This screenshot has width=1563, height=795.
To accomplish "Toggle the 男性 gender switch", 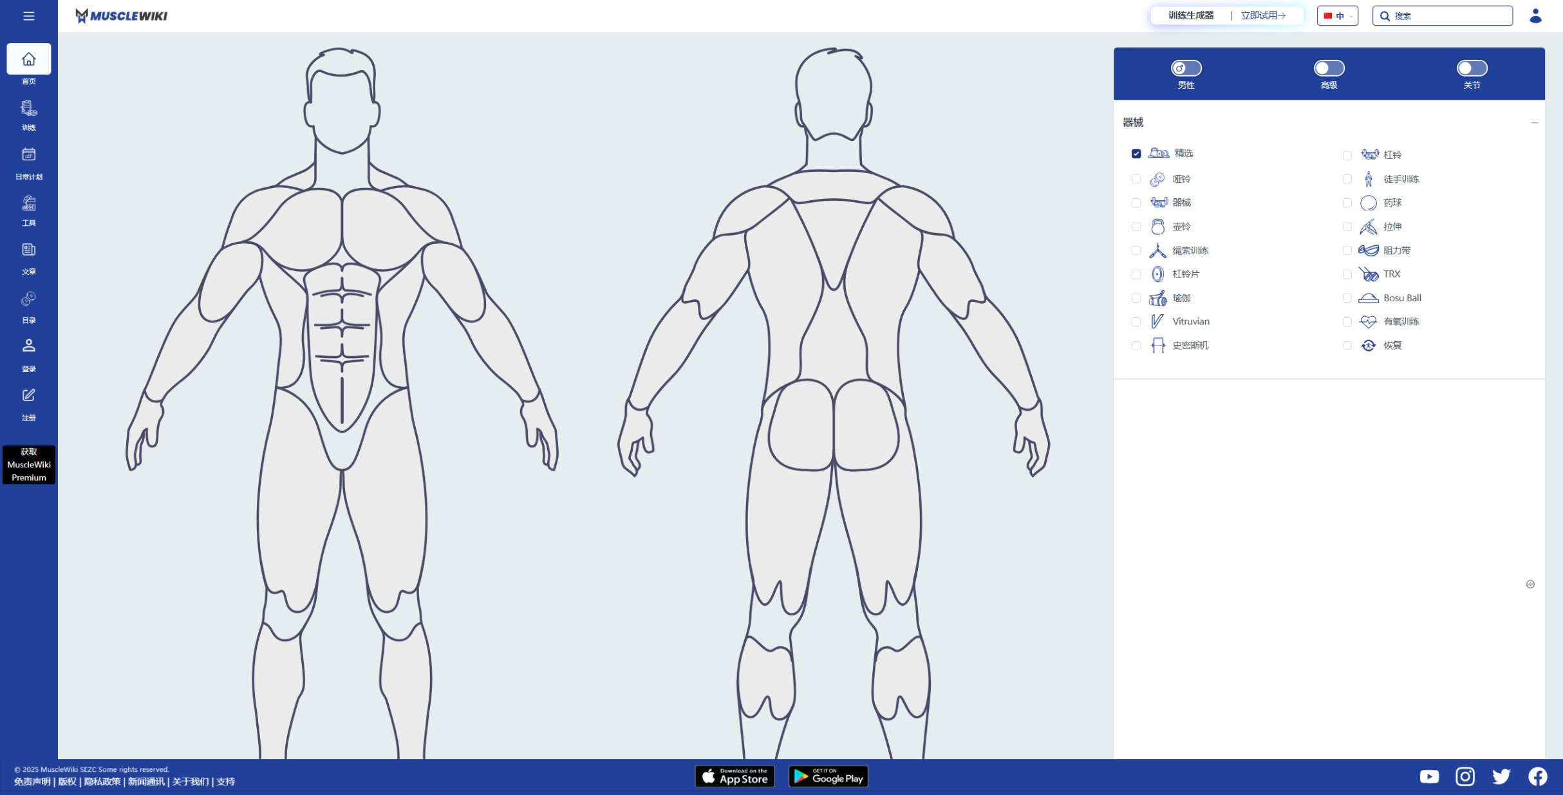I will tap(1186, 68).
